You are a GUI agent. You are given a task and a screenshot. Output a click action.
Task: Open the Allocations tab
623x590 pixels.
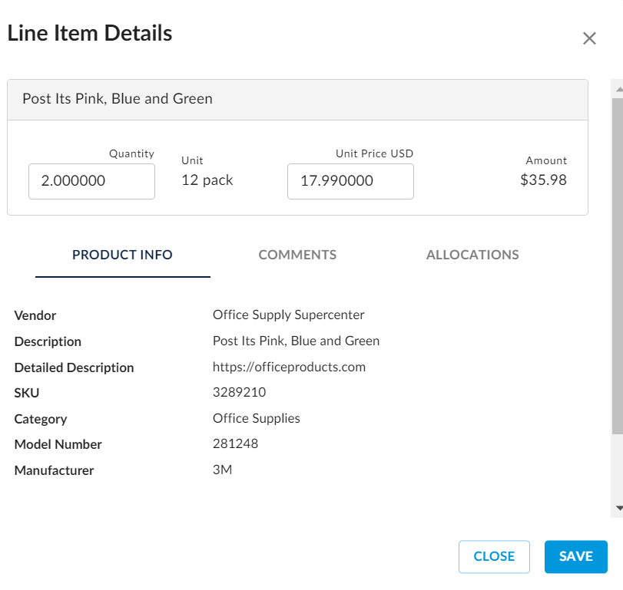coord(472,255)
